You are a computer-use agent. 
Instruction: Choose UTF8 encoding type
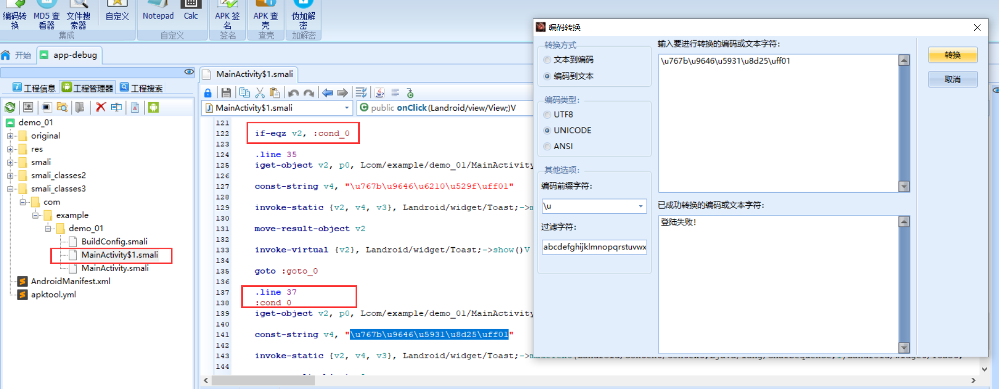click(x=559, y=114)
